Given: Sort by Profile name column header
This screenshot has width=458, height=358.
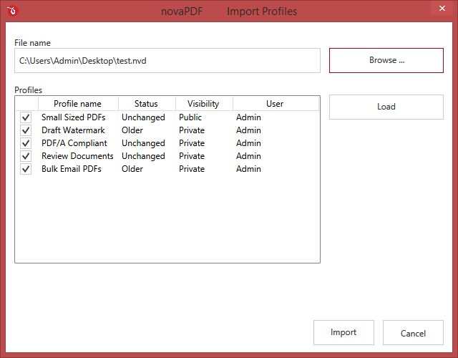Looking at the screenshot, I should (78, 104).
